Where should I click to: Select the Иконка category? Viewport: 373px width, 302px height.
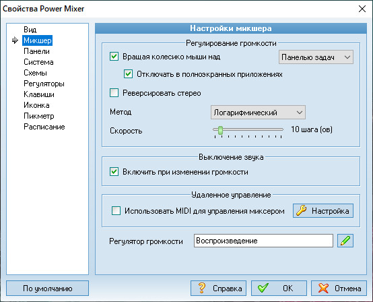[x=36, y=105]
